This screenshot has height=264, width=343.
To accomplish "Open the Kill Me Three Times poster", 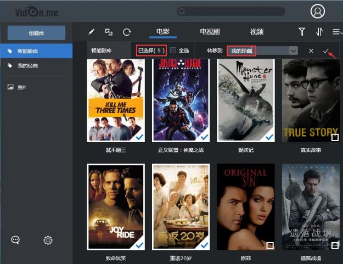I will 116,100.
